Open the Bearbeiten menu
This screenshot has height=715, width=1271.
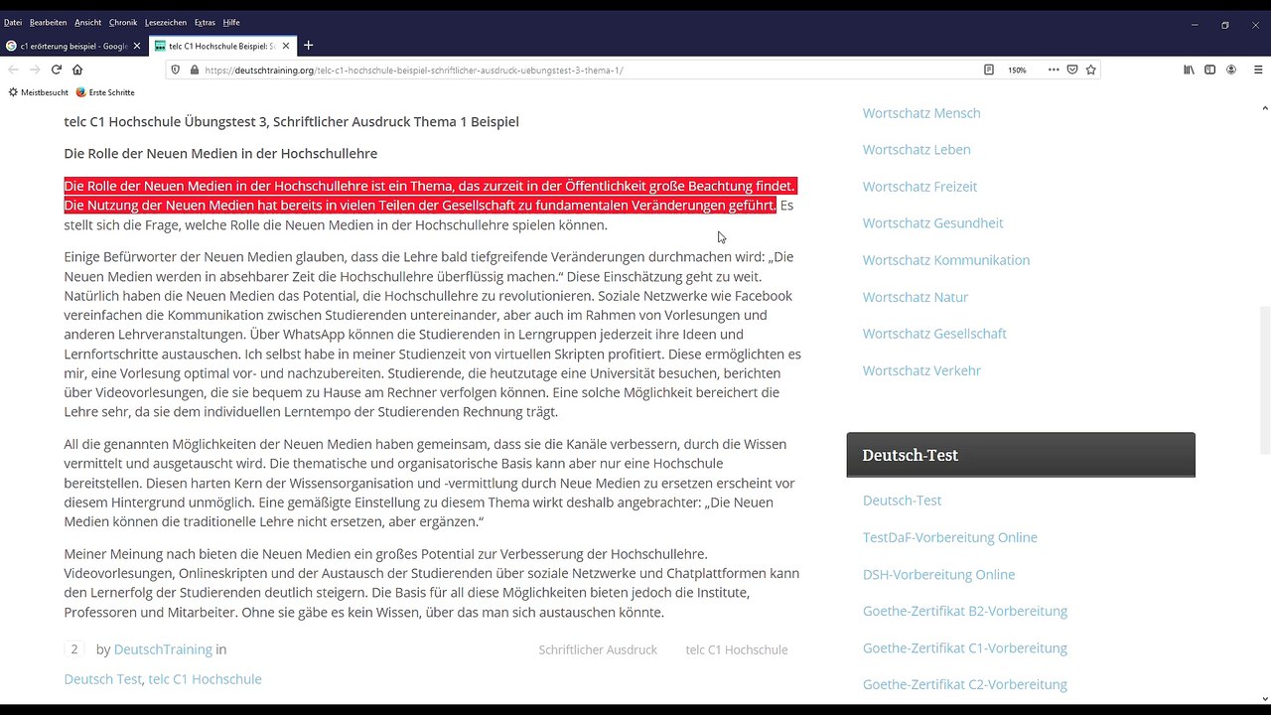tap(48, 22)
